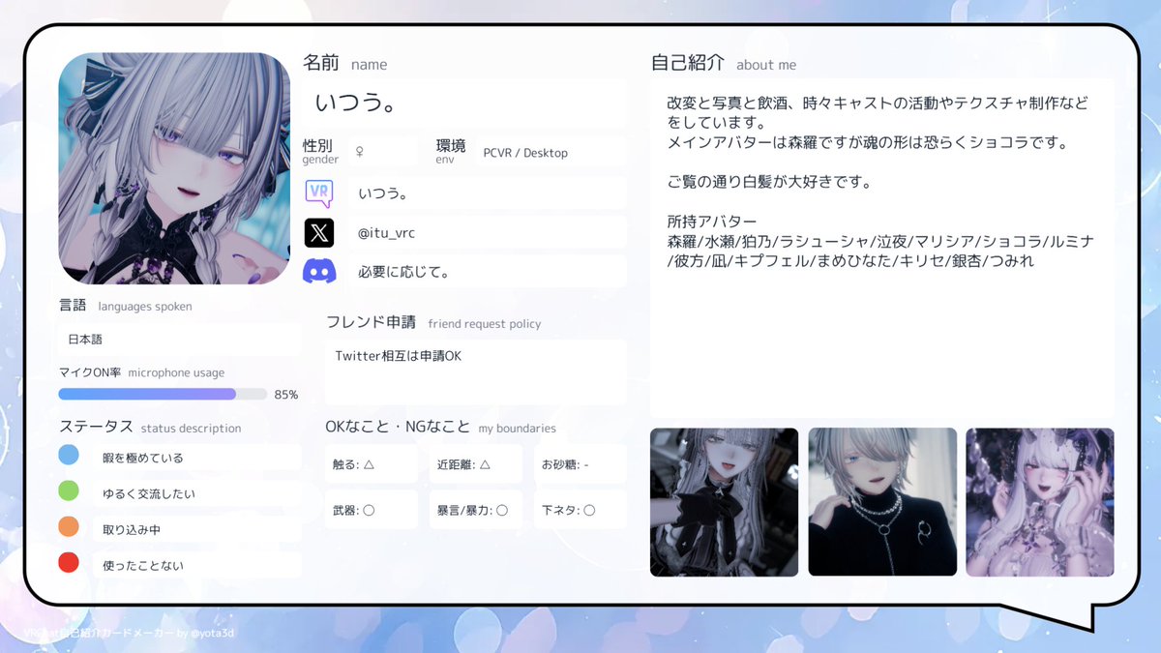The image size is (1161, 653).
Task: Select the X (Twitter) icon
Action: pos(320,232)
